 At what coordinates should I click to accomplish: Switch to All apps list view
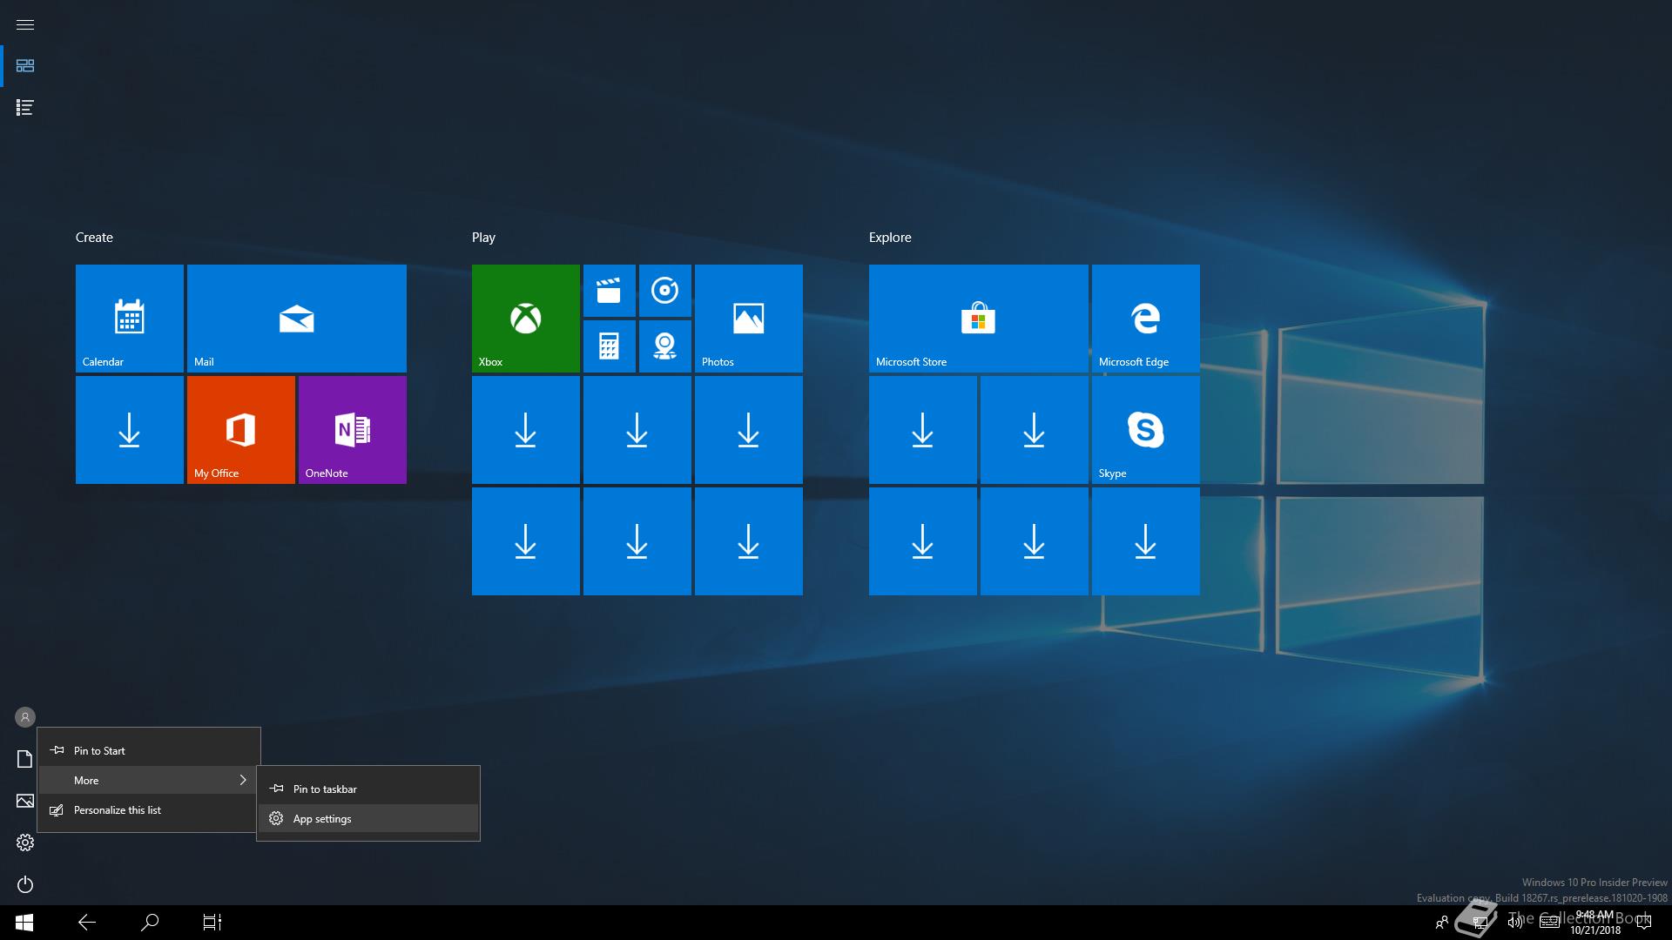tap(25, 108)
